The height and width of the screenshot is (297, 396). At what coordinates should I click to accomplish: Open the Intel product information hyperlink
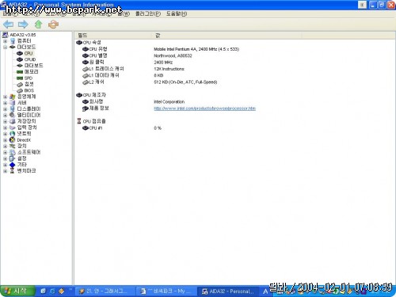(204, 109)
